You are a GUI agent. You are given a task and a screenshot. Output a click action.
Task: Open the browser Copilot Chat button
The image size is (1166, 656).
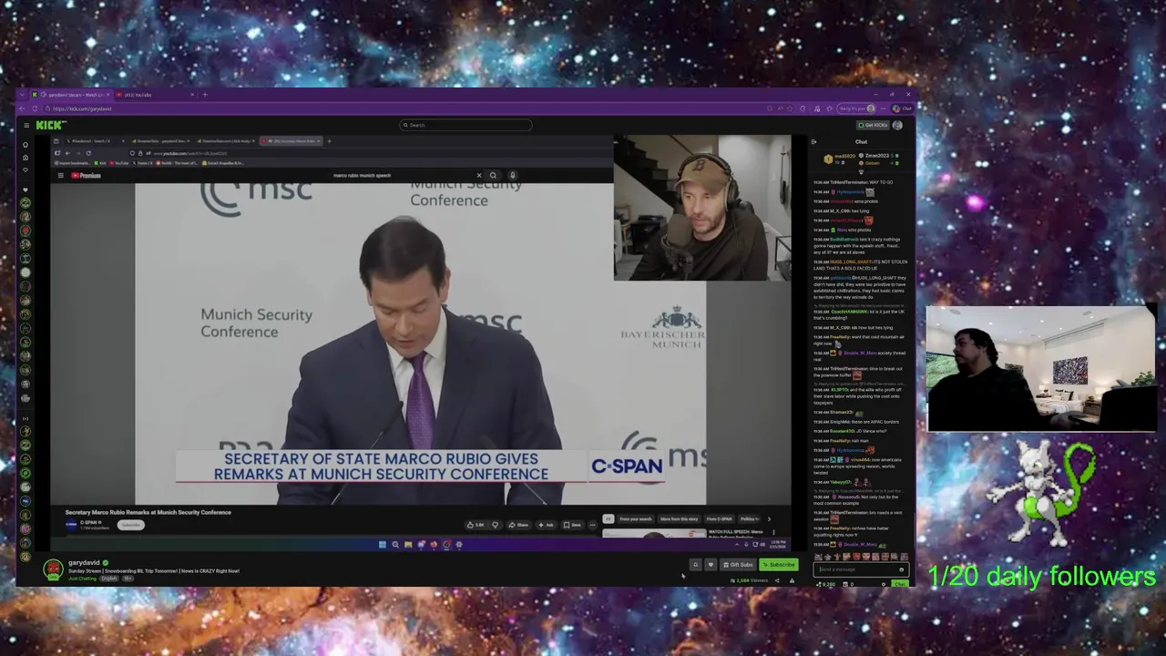click(x=902, y=108)
